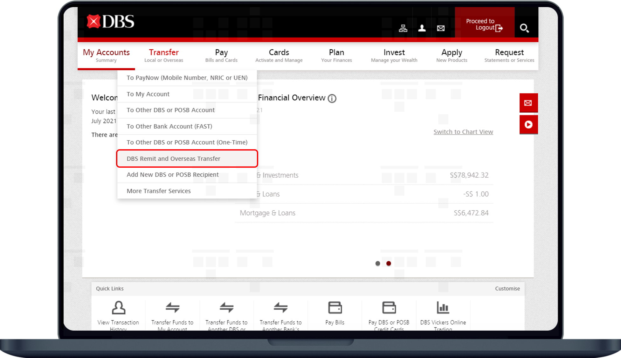Click the DBS logo

click(110, 22)
